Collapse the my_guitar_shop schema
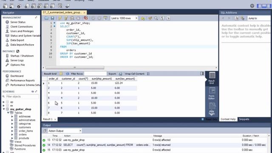Image resolution: width=272 pixels, height=153 pixels. 4,109
